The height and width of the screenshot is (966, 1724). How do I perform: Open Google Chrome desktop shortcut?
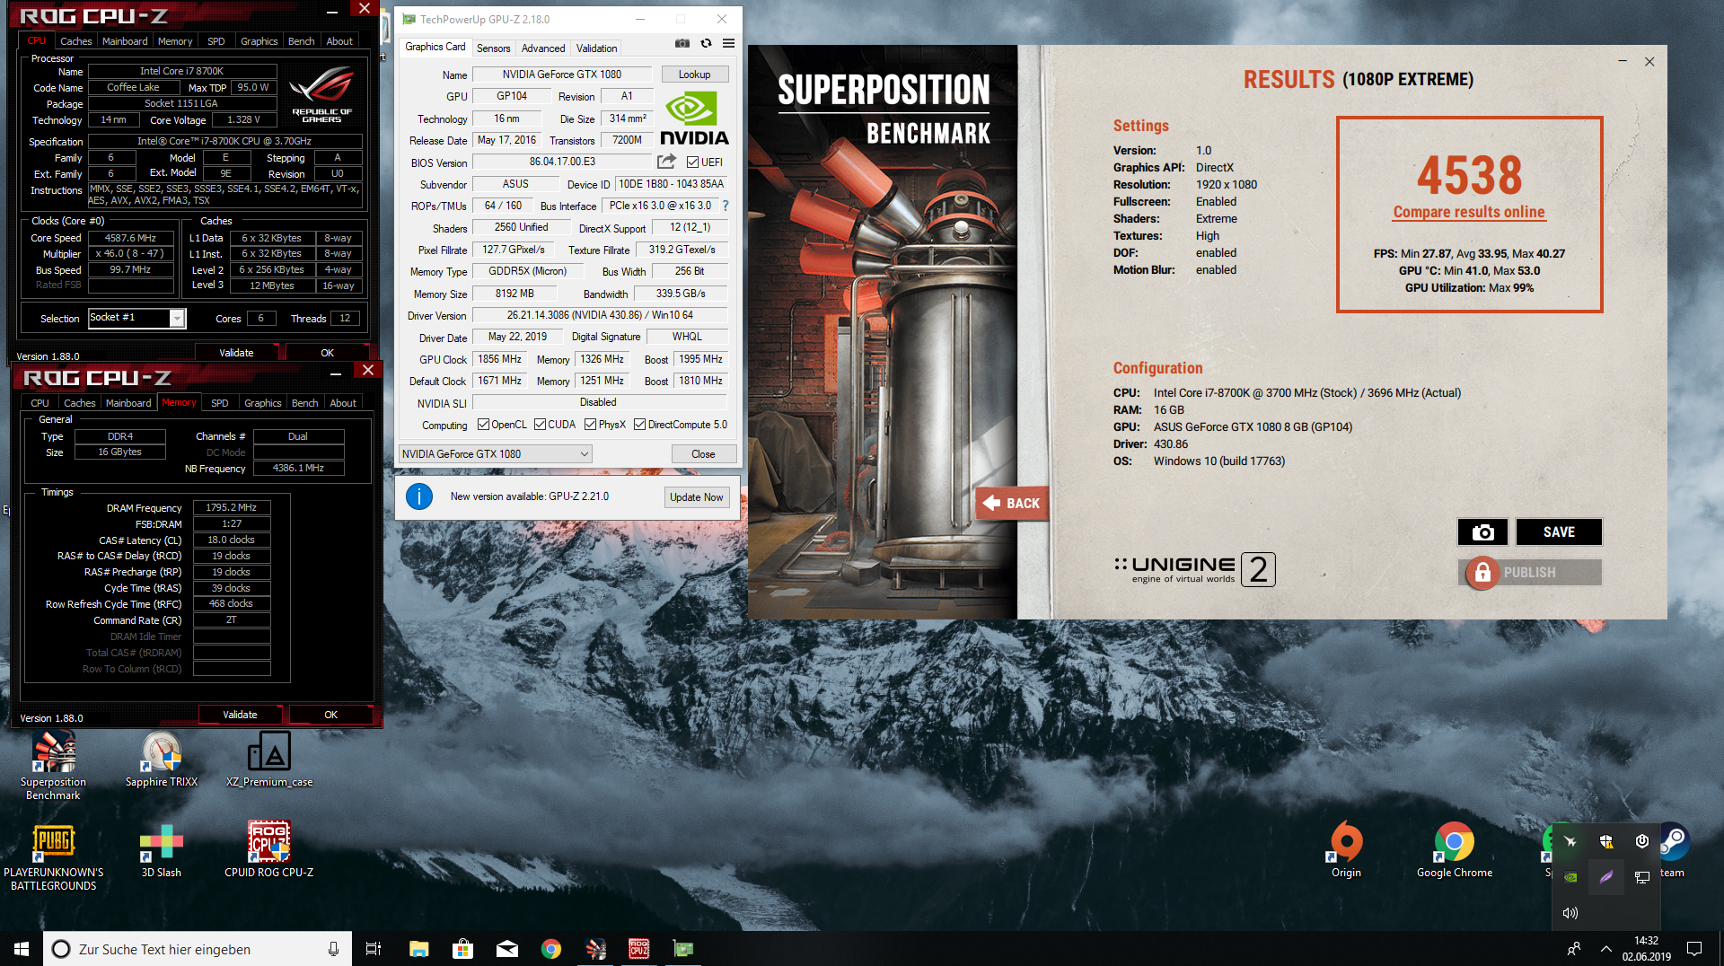click(x=1455, y=851)
